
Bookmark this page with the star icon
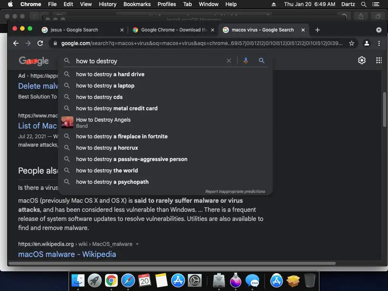351,43
